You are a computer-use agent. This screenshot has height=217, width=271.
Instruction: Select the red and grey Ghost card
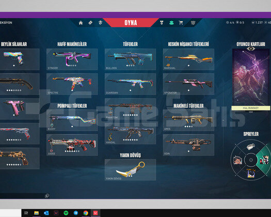coord(20,134)
